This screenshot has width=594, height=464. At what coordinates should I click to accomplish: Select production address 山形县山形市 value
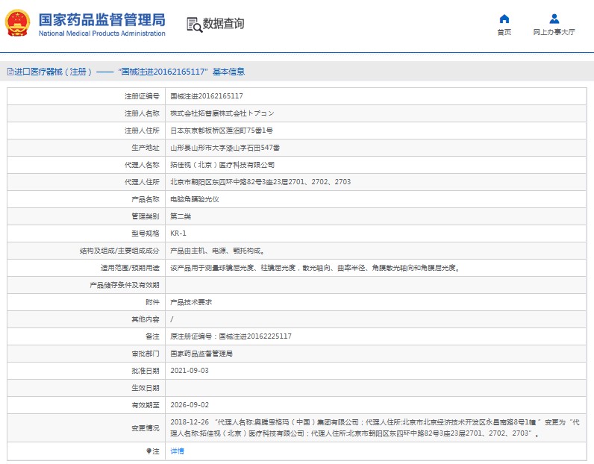(x=225, y=148)
